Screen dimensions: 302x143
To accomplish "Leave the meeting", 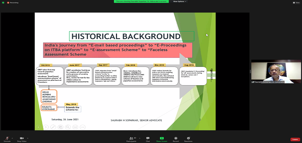I will (295, 139).
